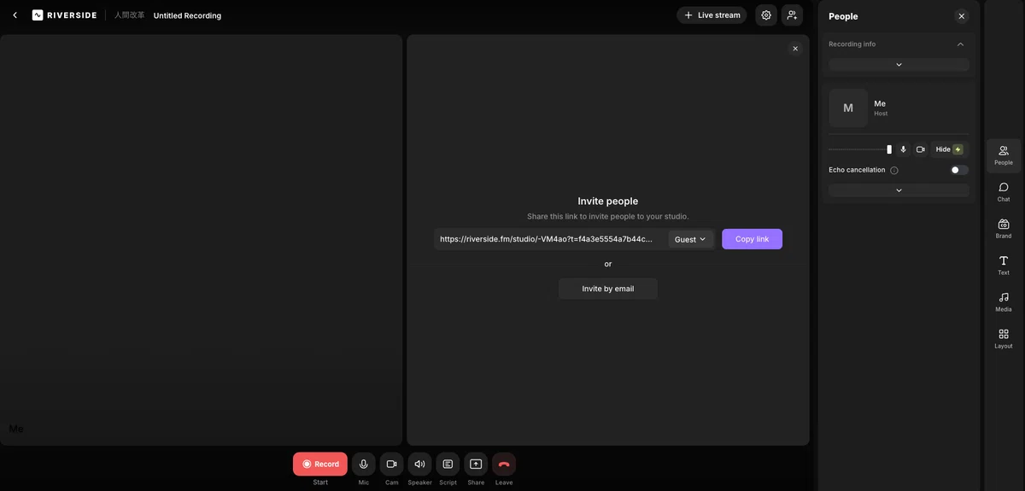Screen dimensions: 1025x491
Task: Toggle Echo cancellation switch
Action: click(x=959, y=170)
